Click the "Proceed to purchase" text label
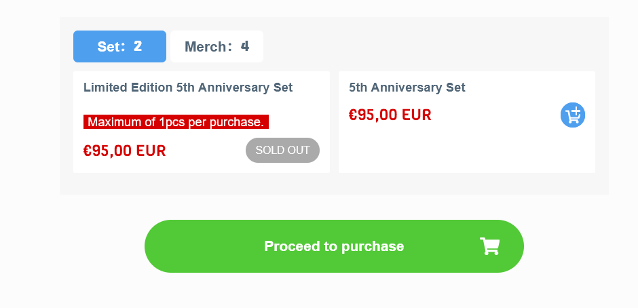This screenshot has width=638, height=308. pos(334,246)
